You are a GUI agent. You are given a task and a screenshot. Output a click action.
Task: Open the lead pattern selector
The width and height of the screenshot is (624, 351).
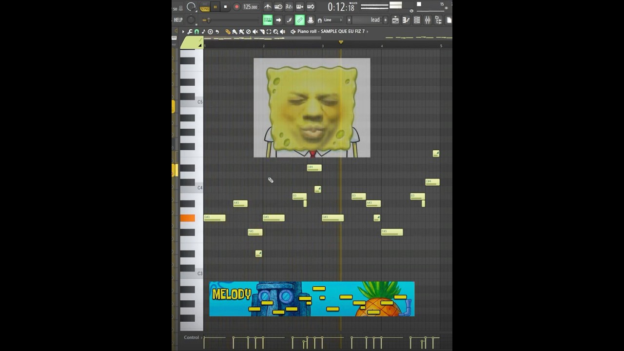click(367, 20)
